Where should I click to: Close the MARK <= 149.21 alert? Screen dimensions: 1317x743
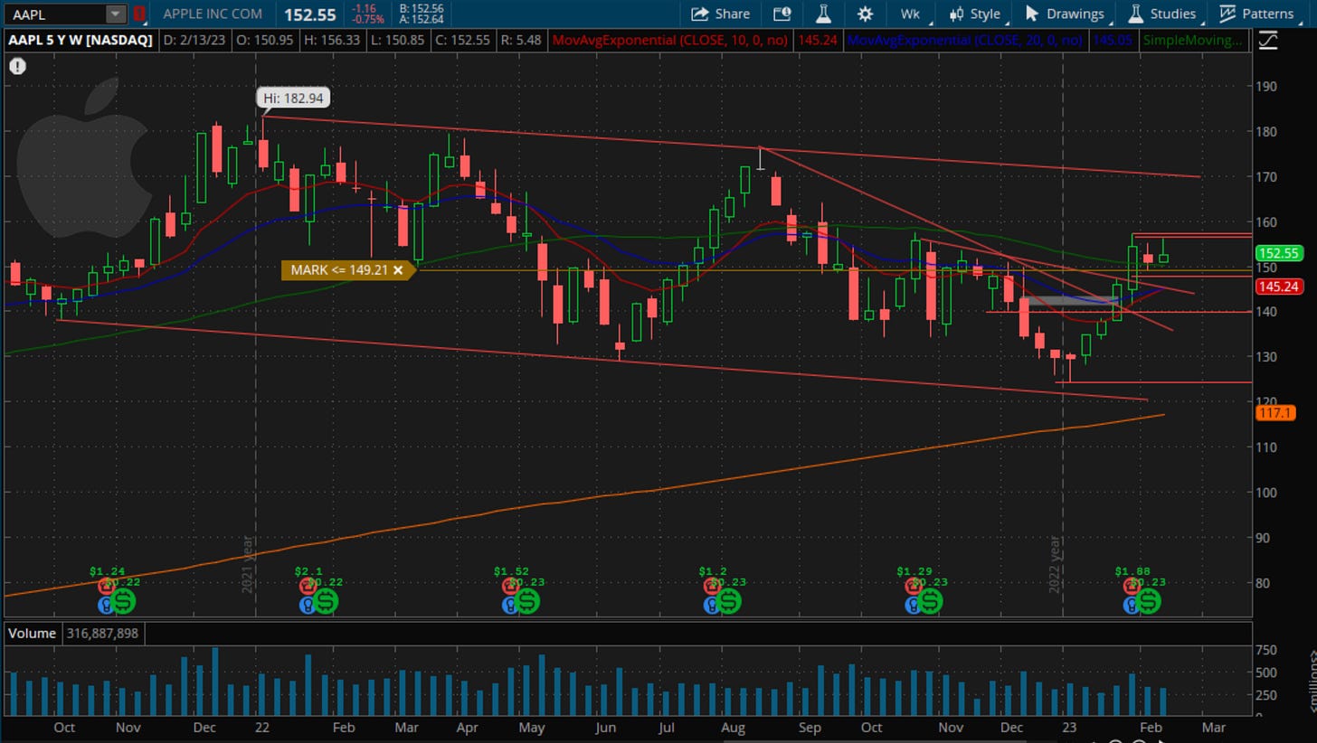coord(398,269)
